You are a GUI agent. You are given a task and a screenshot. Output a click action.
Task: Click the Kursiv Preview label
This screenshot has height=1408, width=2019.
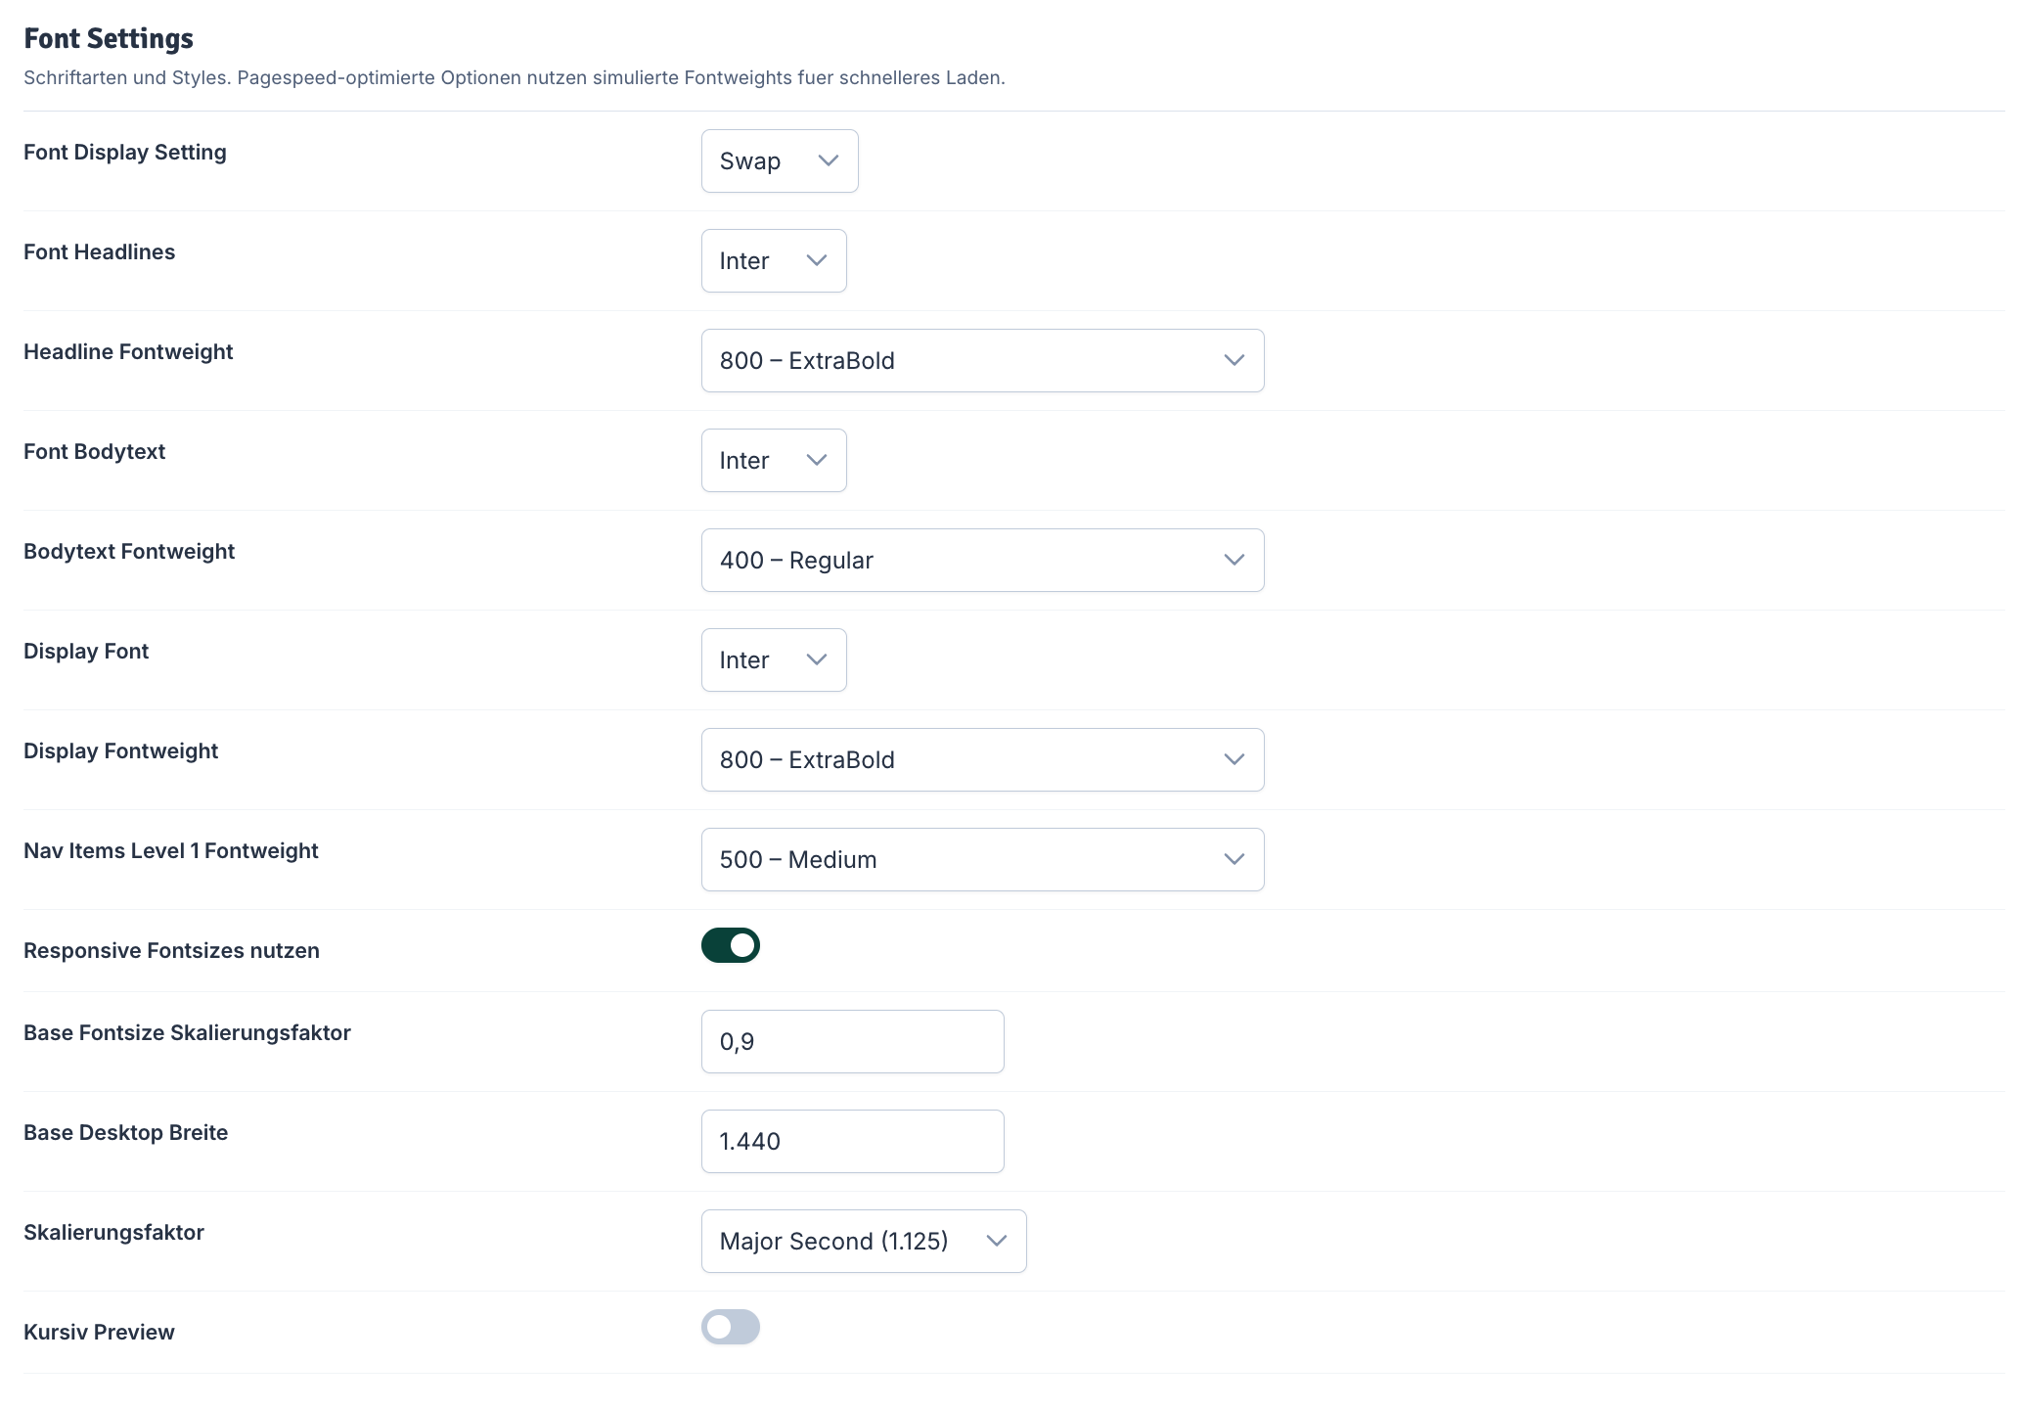click(x=99, y=1333)
